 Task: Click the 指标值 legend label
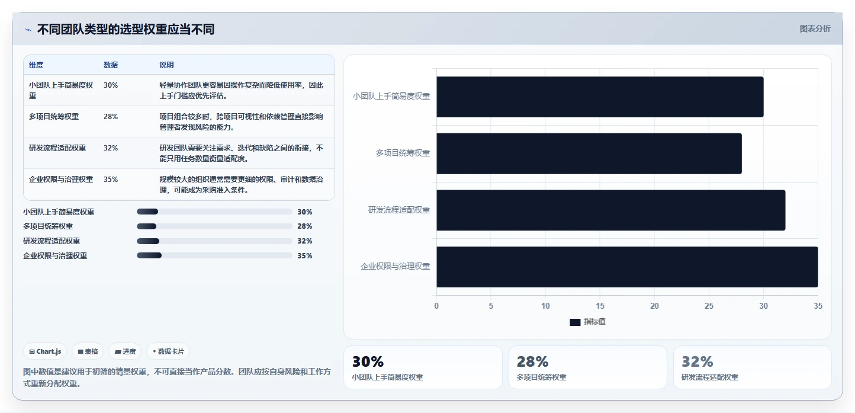click(x=594, y=322)
